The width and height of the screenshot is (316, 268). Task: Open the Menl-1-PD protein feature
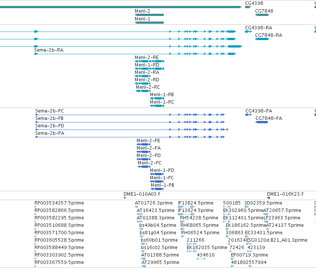[157, 174]
